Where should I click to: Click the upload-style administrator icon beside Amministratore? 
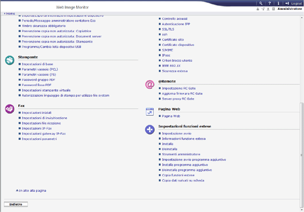click(x=268, y=9)
